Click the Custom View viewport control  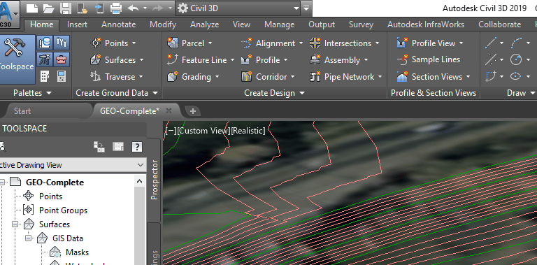[x=203, y=131]
